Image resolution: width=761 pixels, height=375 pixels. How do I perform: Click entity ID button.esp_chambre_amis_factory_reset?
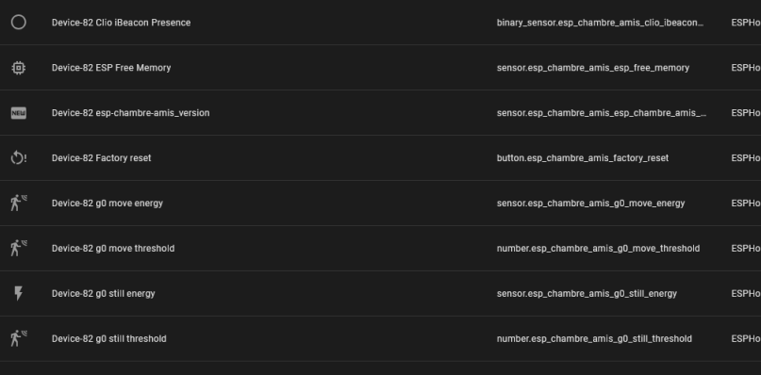point(583,158)
